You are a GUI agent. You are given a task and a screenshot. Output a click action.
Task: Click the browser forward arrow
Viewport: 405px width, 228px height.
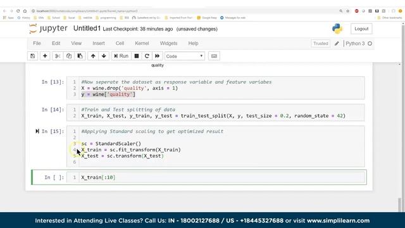click(x=11, y=11)
